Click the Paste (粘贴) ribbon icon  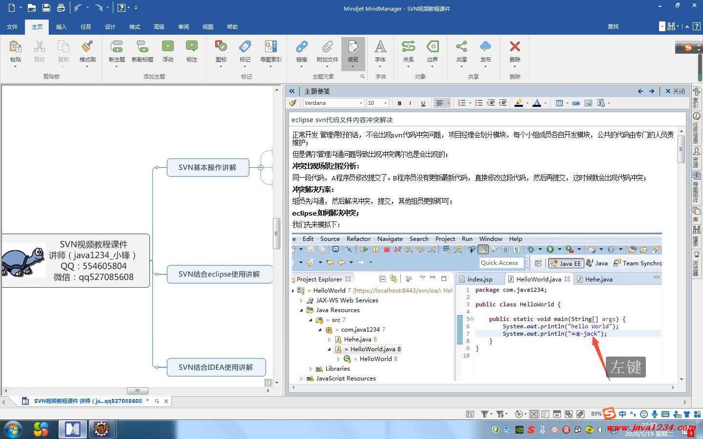click(x=16, y=47)
